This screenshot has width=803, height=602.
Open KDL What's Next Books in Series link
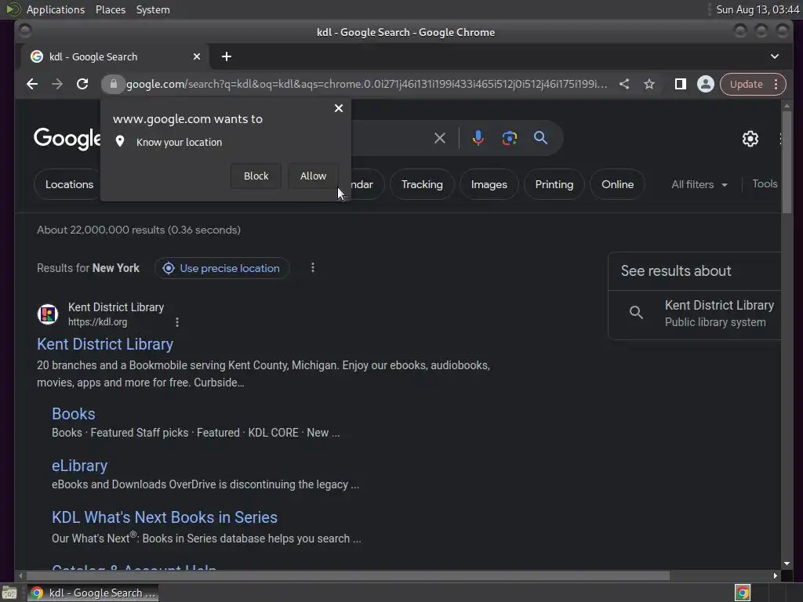pos(165,517)
